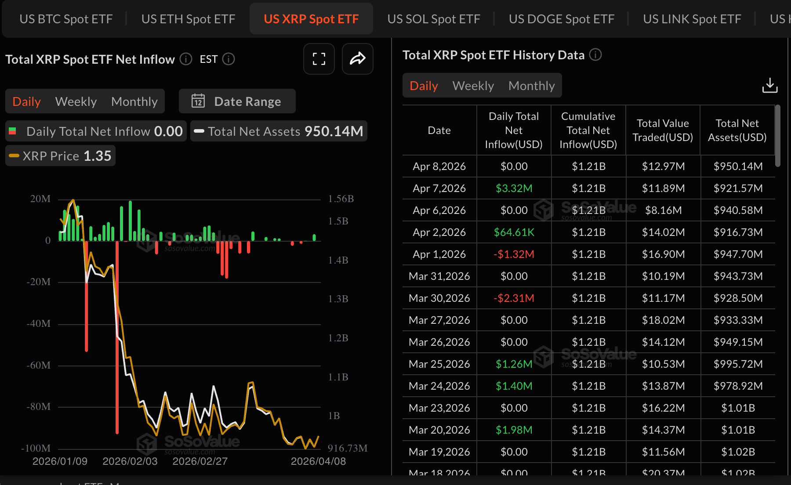The width and height of the screenshot is (791, 485).
Task: Click info icon beside History Data title
Action: 595,55
